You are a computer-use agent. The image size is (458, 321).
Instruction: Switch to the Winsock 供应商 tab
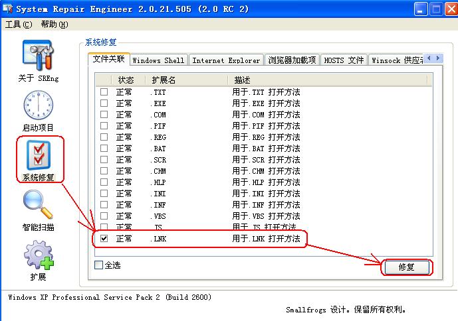[396, 60]
